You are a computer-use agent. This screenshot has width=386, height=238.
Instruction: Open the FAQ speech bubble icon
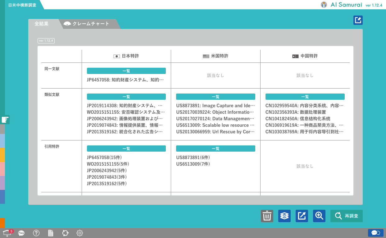tap(21, 233)
